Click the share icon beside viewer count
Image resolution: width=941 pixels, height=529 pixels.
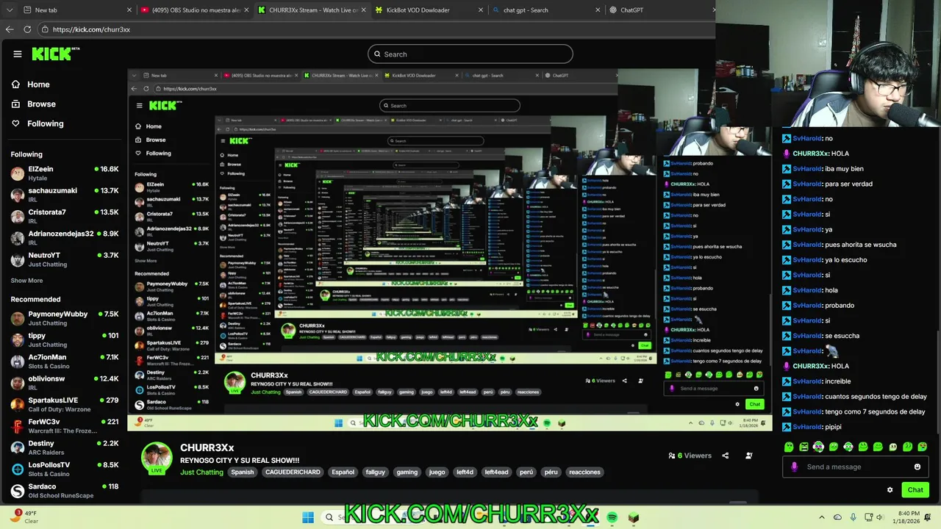coord(725,456)
